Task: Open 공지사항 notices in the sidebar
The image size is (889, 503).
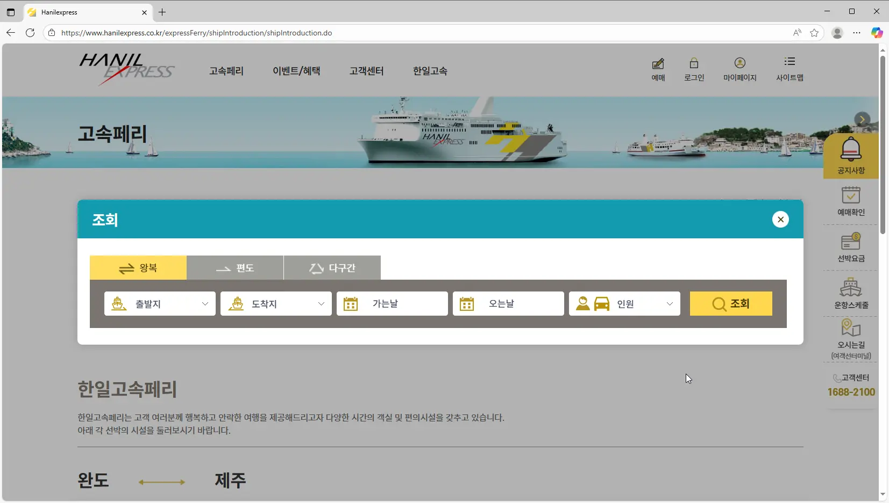Action: pos(850,156)
